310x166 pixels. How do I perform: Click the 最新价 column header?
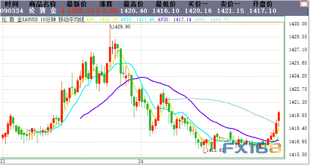[77, 4]
